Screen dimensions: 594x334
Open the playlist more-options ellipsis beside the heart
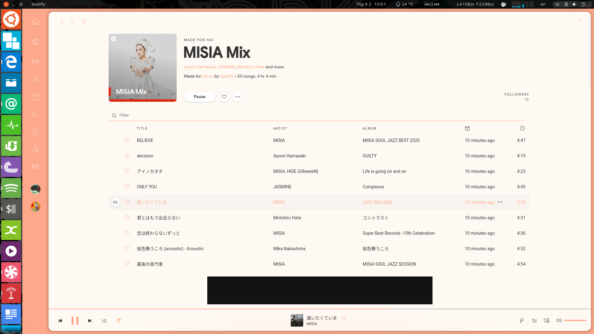click(x=238, y=97)
